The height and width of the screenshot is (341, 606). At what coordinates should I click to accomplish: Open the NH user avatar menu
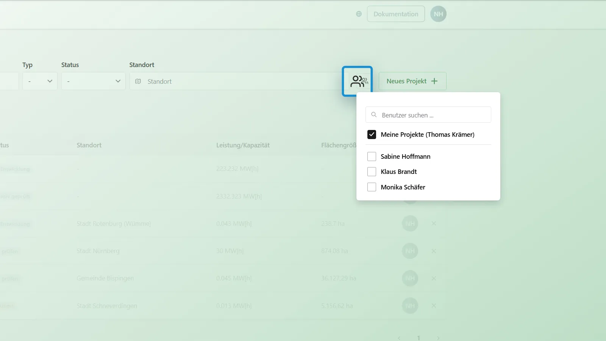(x=438, y=14)
